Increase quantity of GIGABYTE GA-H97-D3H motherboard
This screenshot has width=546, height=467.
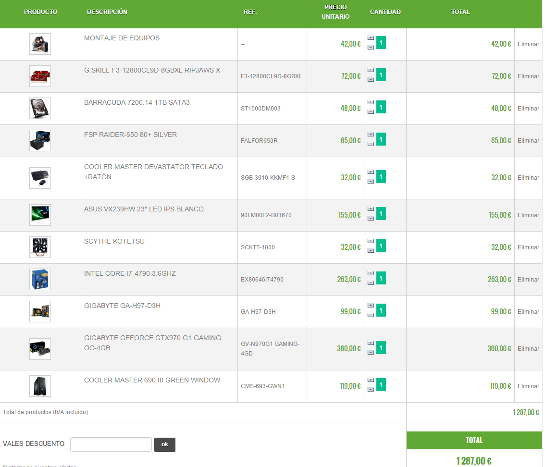(371, 306)
